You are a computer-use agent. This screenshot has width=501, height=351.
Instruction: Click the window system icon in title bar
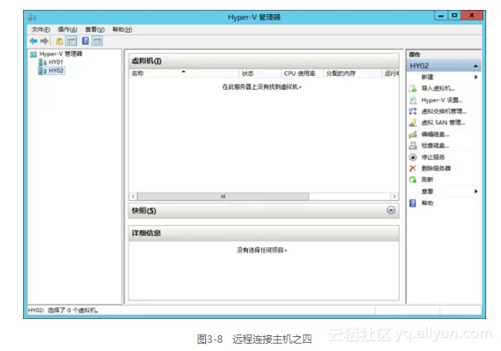tap(32, 17)
